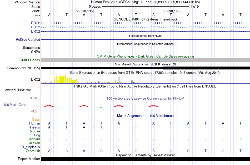
Task: Select the Human alignment row label
Action: [34, 123]
